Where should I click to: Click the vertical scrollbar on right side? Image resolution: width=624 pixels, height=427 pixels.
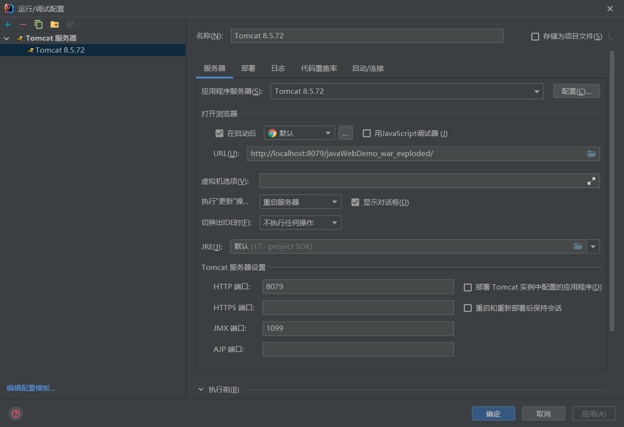(x=612, y=191)
